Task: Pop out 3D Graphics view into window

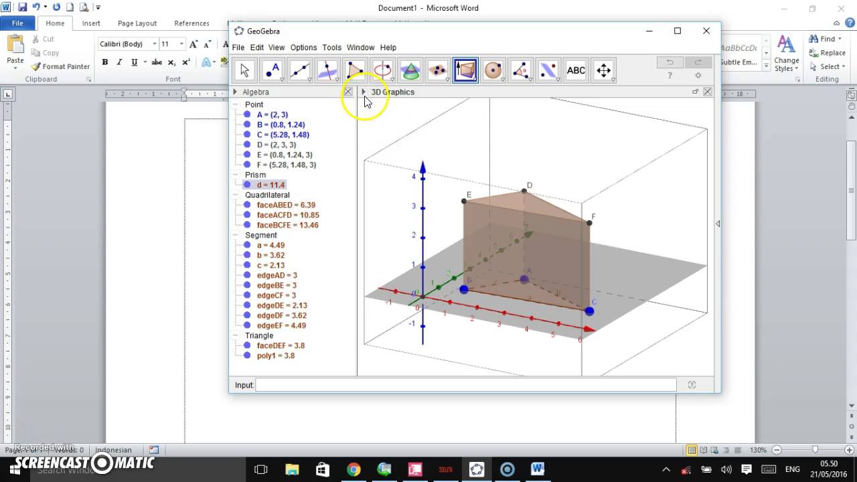Action: tap(695, 92)
